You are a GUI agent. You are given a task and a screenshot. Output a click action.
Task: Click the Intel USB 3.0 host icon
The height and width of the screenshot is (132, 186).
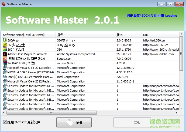tap(5, 77)
